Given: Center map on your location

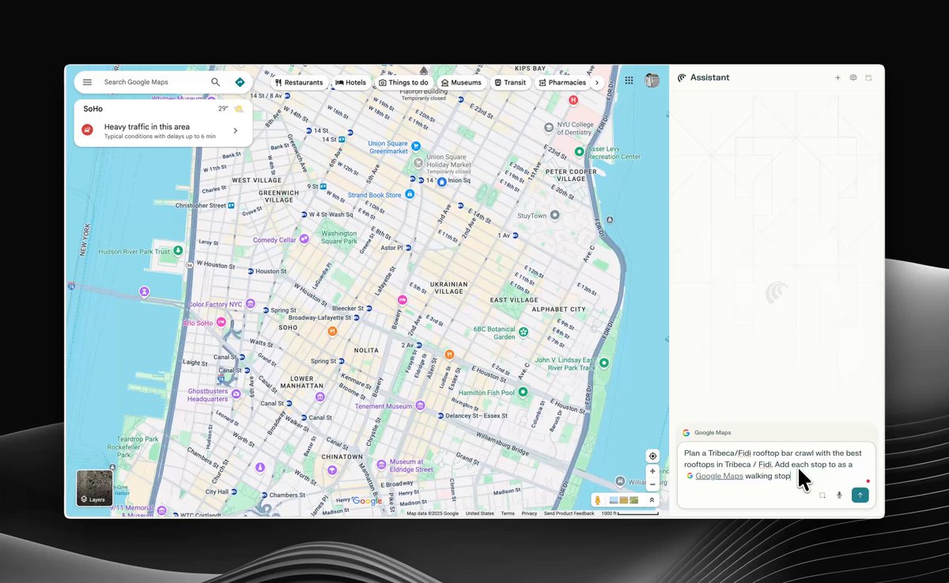Looking at the screenshot, I should (652, 456).
